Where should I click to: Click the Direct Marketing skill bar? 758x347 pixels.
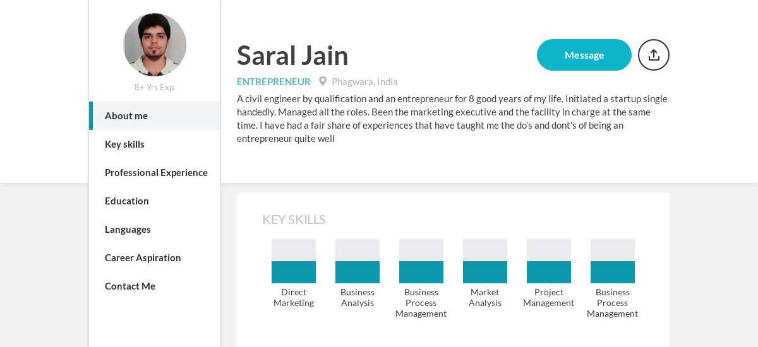pos(294,261)
